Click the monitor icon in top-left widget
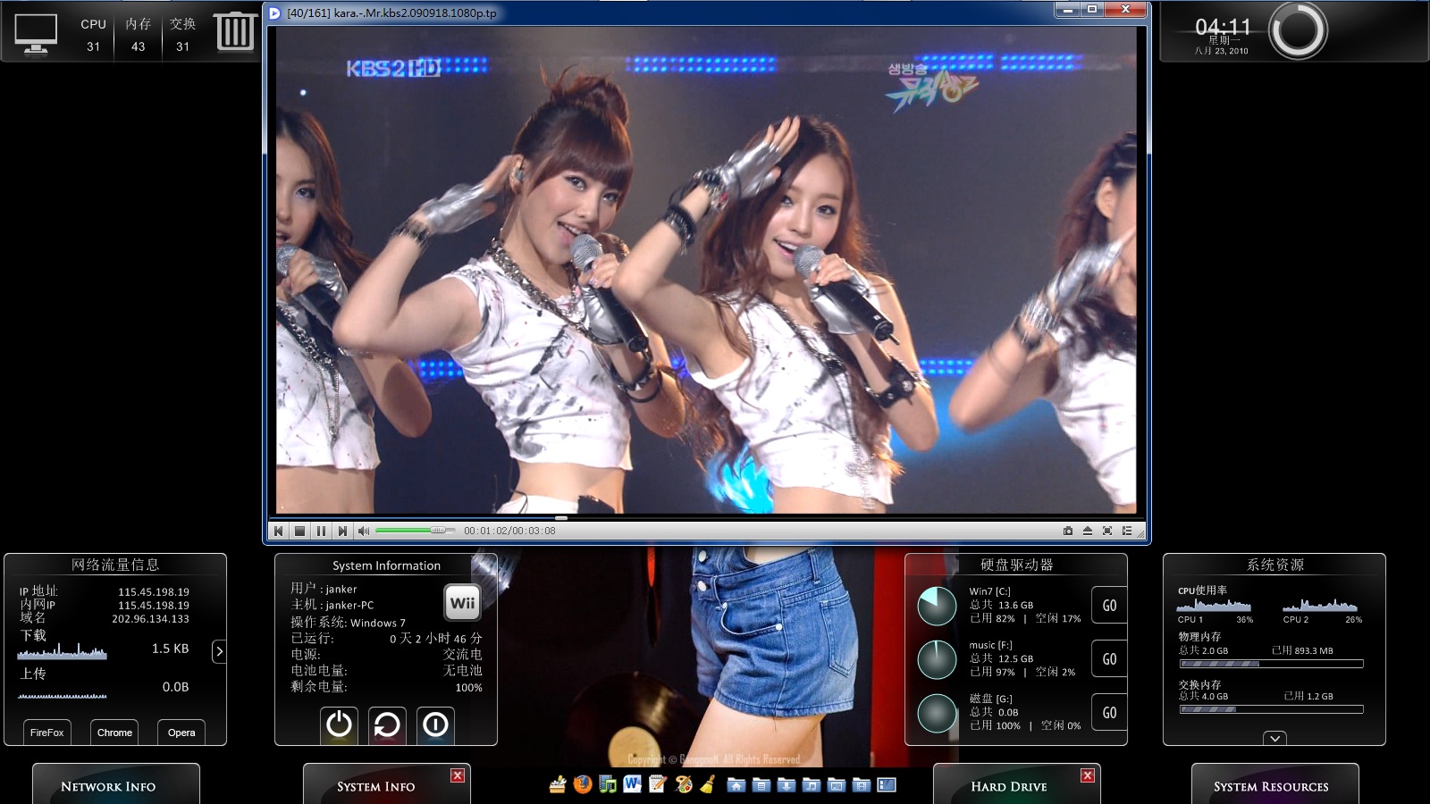 36,34
